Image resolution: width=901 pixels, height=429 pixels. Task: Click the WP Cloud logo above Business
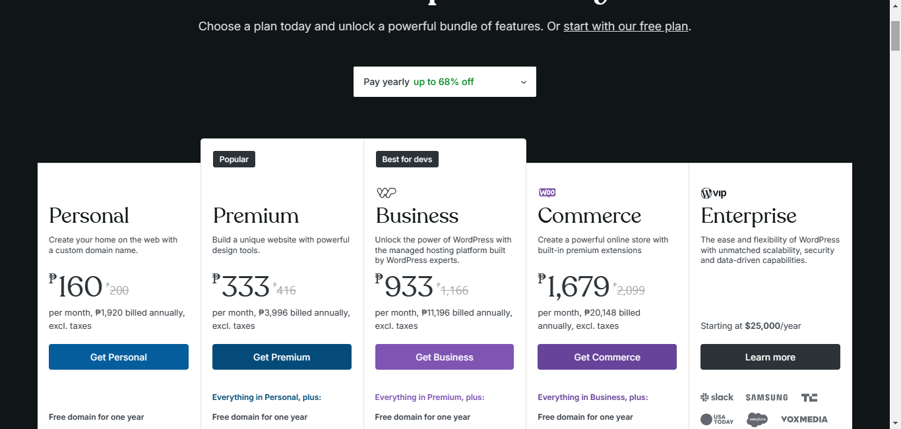(x=386, y=193)
